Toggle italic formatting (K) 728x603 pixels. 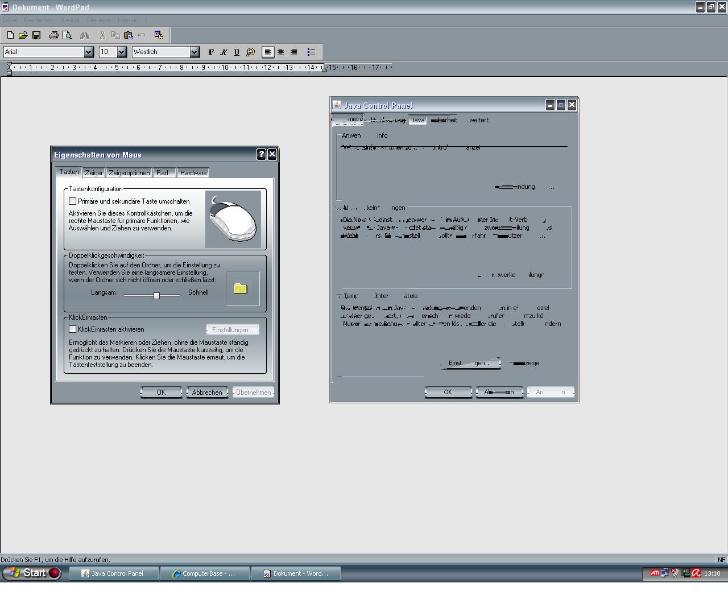pyautogui.click(x=224, y=52)
